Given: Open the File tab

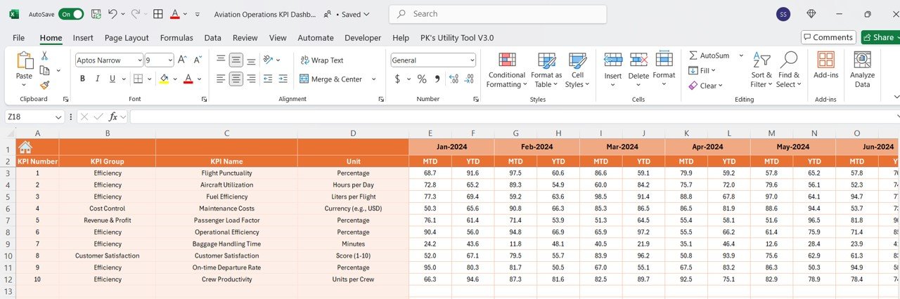Looking at the screenshot, I should (18, 38).
